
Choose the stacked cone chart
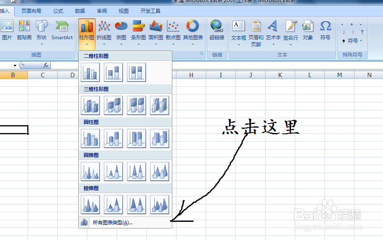tap(113, 171)
